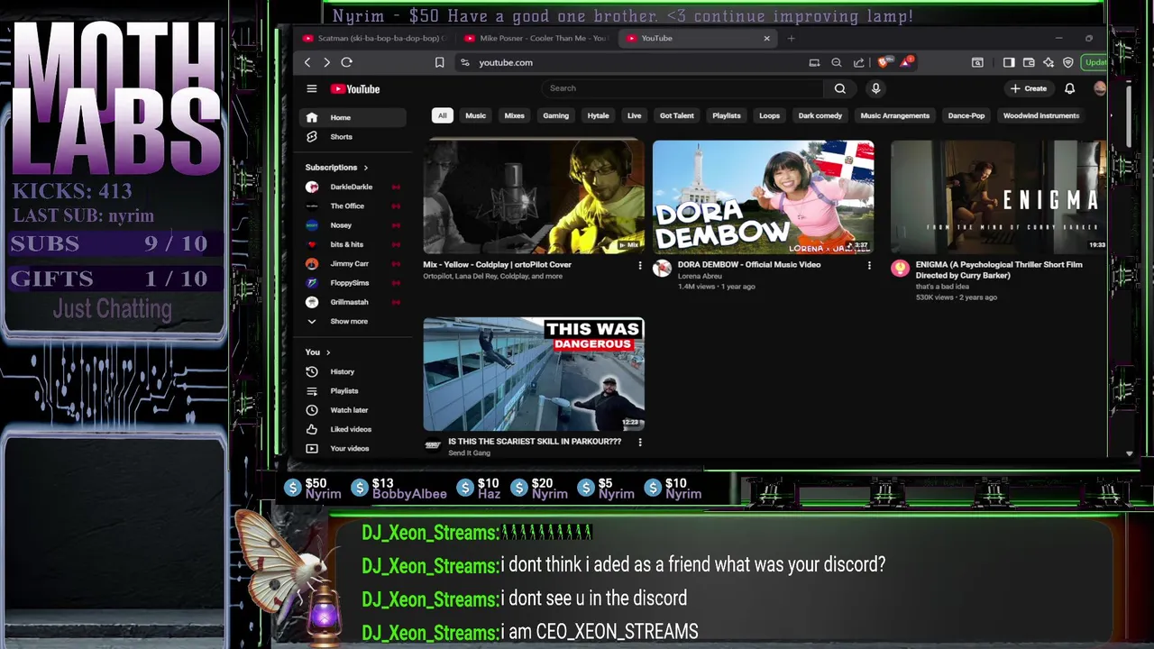Open Playlists in the sidebar
1154x649 pixels.
[x=353, y=391]
